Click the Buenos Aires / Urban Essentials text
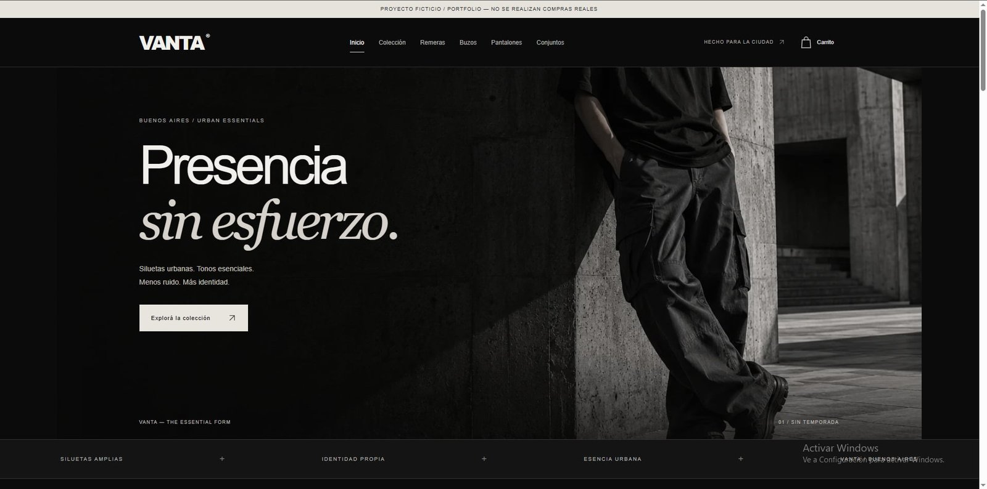This screenshot has width=987, height=489. [x=202, y=121]
